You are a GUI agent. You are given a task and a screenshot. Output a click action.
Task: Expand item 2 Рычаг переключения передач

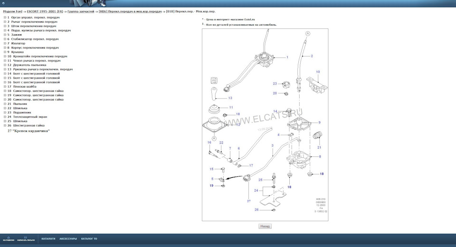pyautogui.click(x=5, y=22)
